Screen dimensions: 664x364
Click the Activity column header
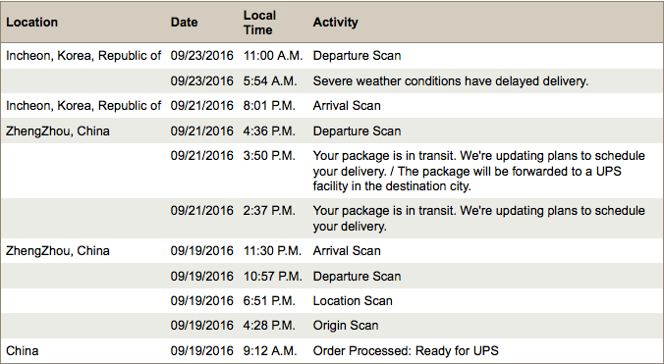click(x=335, y=22)
